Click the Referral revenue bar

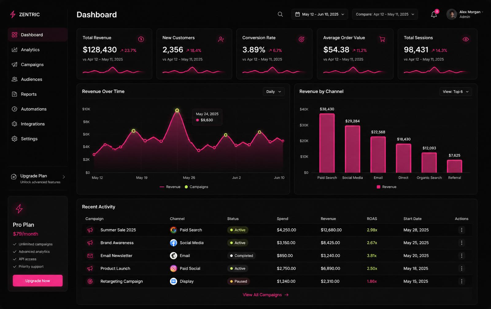[x=454, y=166]
